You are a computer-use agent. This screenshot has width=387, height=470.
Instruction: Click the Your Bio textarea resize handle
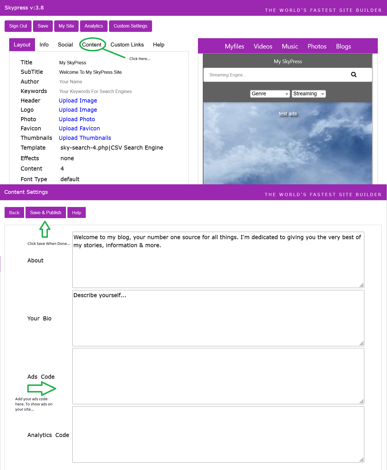pos(361,343)
